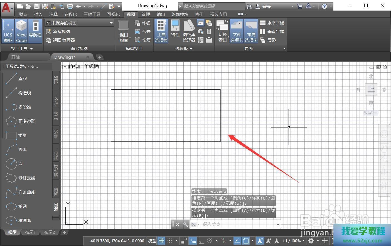Click the search keyword box in title bar
This screenshot has width=391, height=246.
(x=213, y=6)
